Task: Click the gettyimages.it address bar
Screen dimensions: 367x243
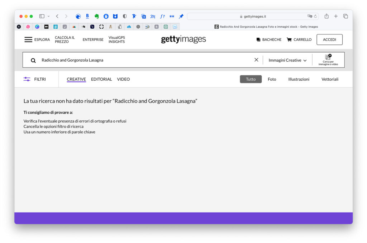Action: [253, 16]
